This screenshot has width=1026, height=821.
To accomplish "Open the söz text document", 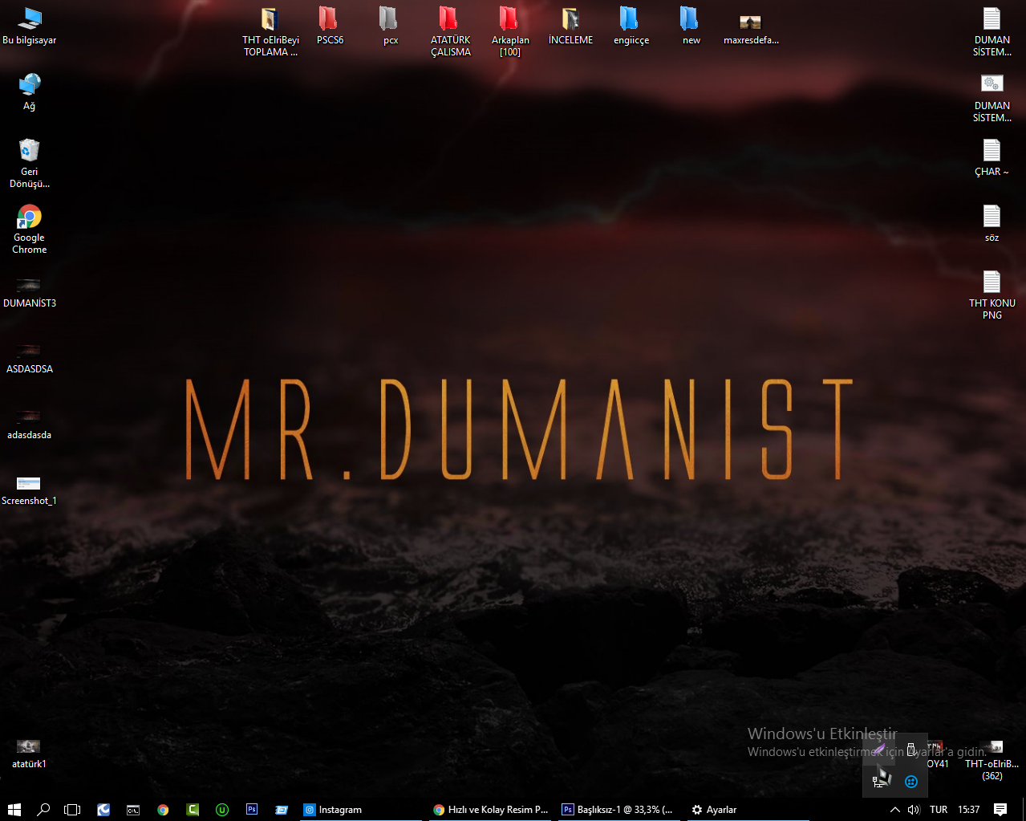I will click(992, 223).
